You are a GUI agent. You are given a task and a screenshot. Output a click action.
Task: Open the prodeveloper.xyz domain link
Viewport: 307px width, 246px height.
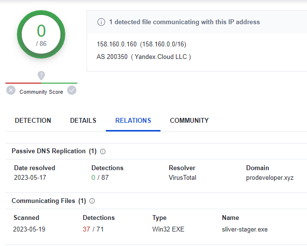tap(270, 178)
